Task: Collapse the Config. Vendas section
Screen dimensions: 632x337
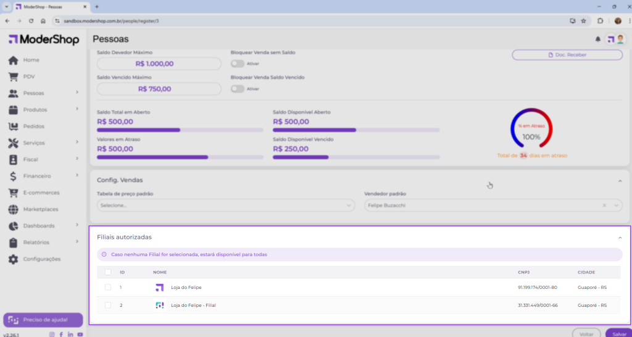Action: click(620, 180)
